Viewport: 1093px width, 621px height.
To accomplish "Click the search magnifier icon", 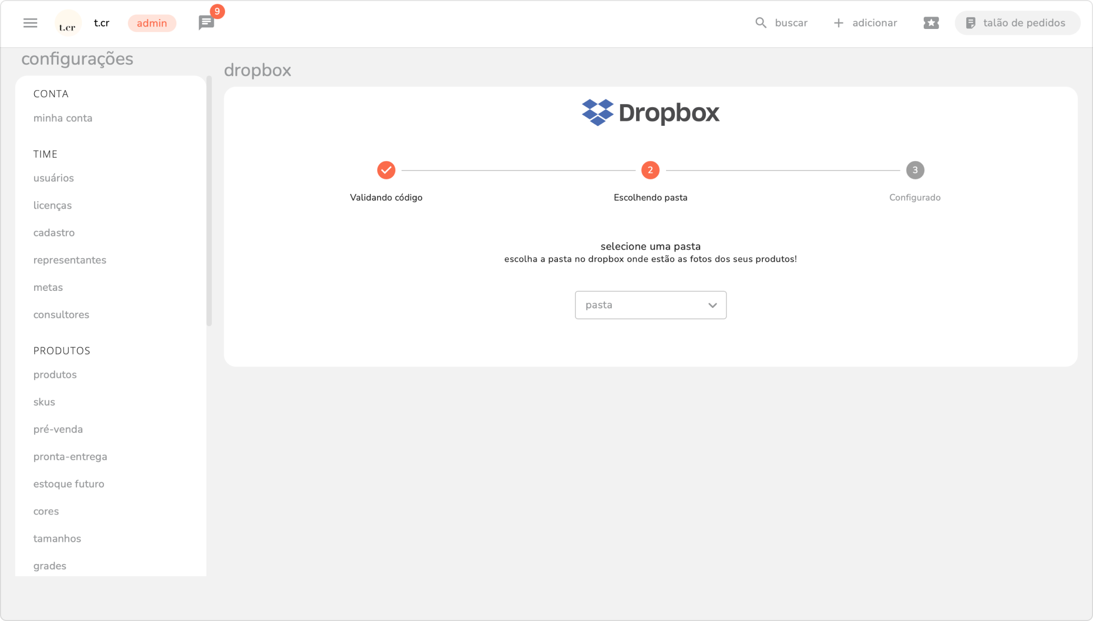I will point(761,23).
